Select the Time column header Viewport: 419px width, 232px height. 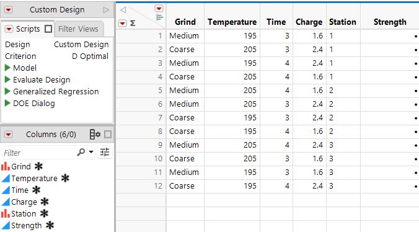pos(276,22)
